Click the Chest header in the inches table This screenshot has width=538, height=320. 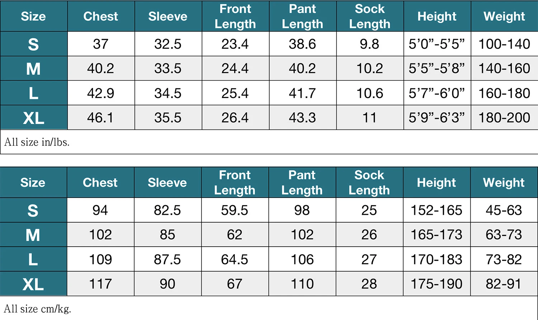coord(101,16)
